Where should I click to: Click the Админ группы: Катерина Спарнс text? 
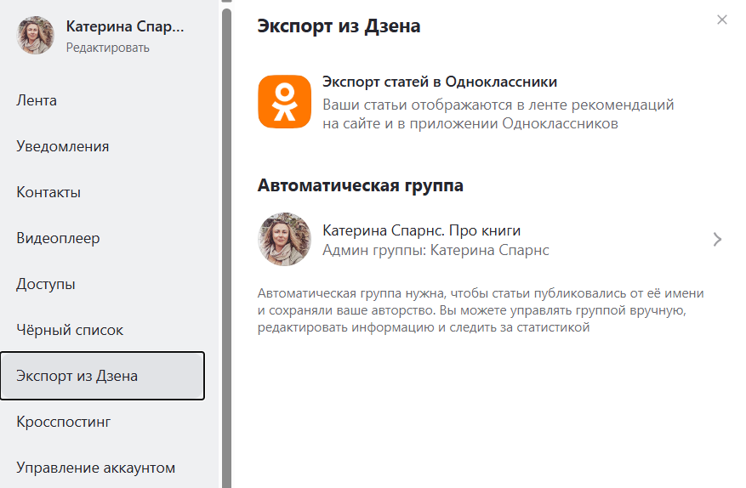coord(436,250)
